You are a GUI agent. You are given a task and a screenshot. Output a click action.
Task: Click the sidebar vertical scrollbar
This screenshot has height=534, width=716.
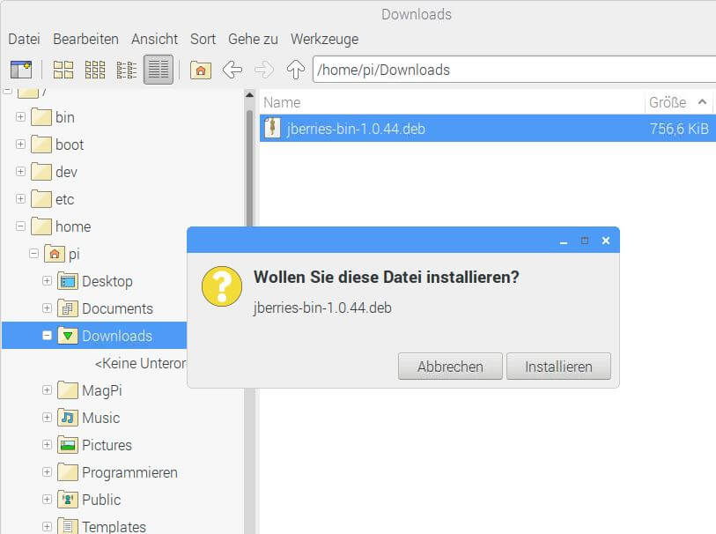click(x=250, y=264)
